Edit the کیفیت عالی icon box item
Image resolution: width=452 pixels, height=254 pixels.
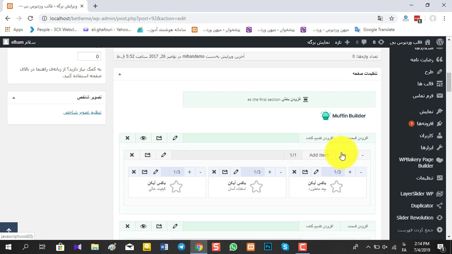click(x=156, y=172)
